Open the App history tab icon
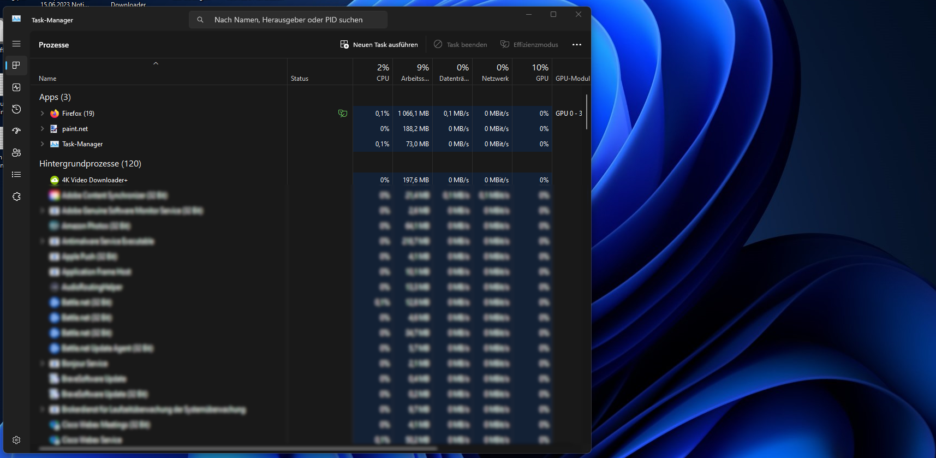Viewport: 936px width, 458px height. click(x=16, y=109)
